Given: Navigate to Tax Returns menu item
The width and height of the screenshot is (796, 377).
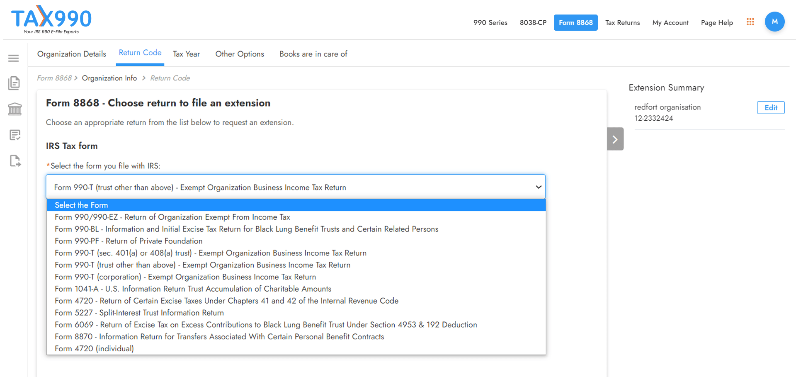Looking at the screenshot, I should coord(622,23).
